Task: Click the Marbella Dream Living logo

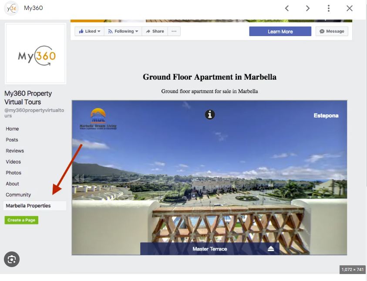Action: pos(98,119)
